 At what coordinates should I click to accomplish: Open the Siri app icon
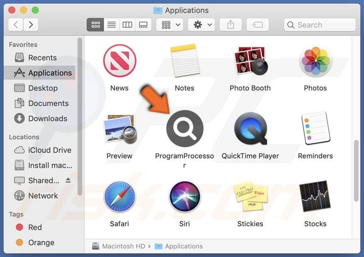click(x=184, y=197)
